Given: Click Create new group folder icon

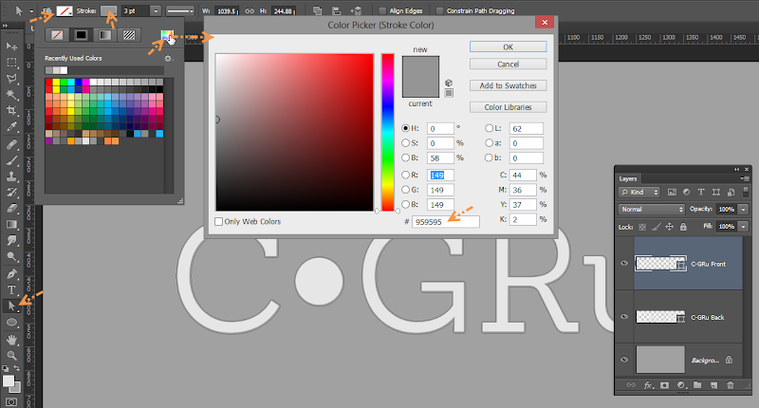Looking at the screenshot, I should (x=697, y=385).
